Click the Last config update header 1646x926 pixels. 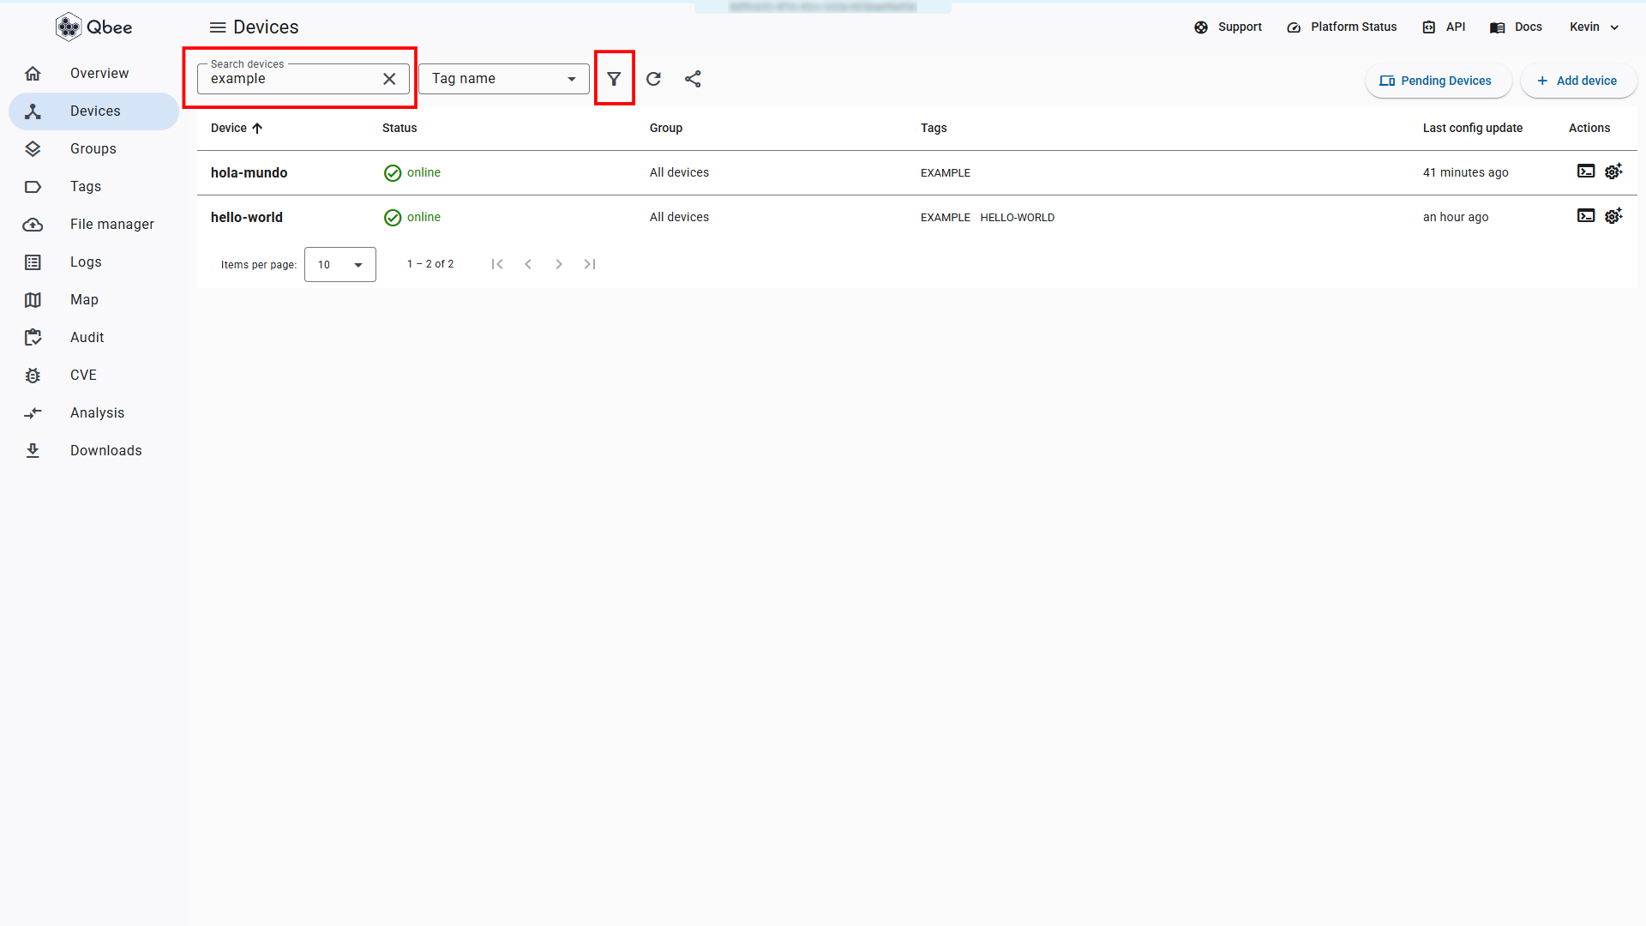(x=1473, y=129)
